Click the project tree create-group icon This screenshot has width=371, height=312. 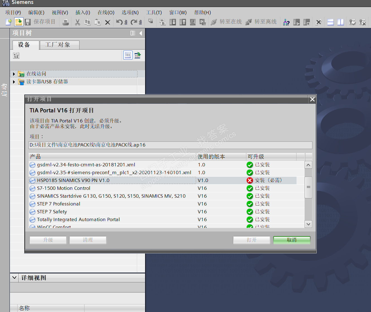(x=16, y=55)
